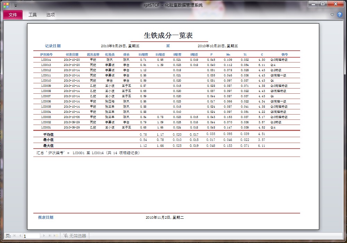The height and width of the screenshot is (243, 347).
Task: Click the C value 4.52 in row LC0001
Action: click(x=262, y=127)
